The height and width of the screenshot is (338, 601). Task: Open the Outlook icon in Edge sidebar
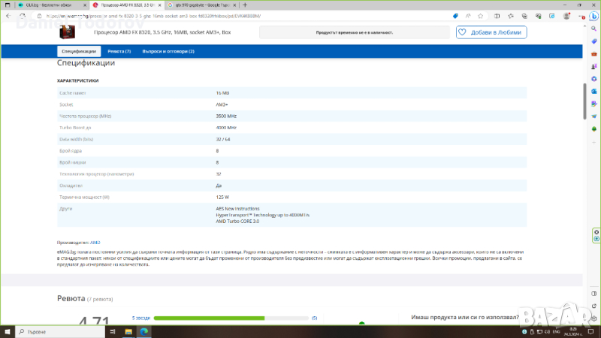(x=593, y=92)
